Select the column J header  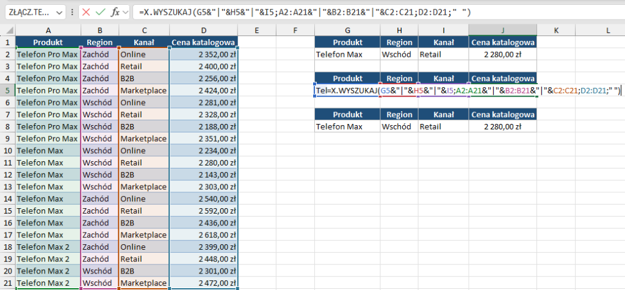coord(503,31)
